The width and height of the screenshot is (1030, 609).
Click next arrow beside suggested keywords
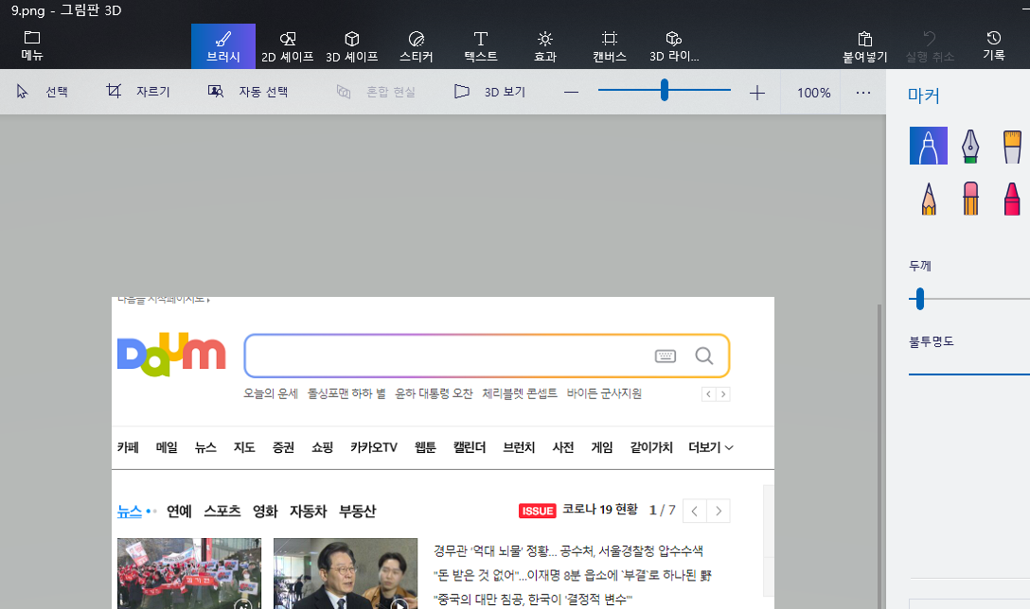(x=723, y=393)
